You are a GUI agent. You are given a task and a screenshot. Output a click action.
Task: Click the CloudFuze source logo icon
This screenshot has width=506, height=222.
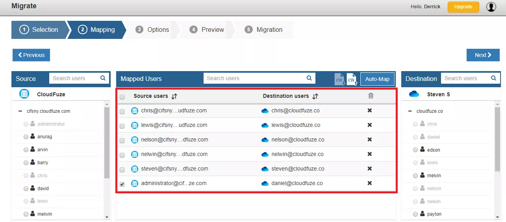point(24,94)
